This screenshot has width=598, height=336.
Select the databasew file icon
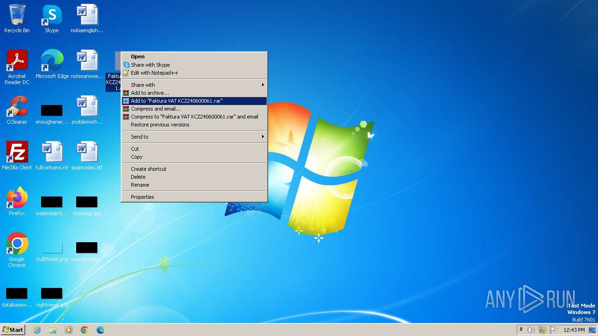[17, 297]
